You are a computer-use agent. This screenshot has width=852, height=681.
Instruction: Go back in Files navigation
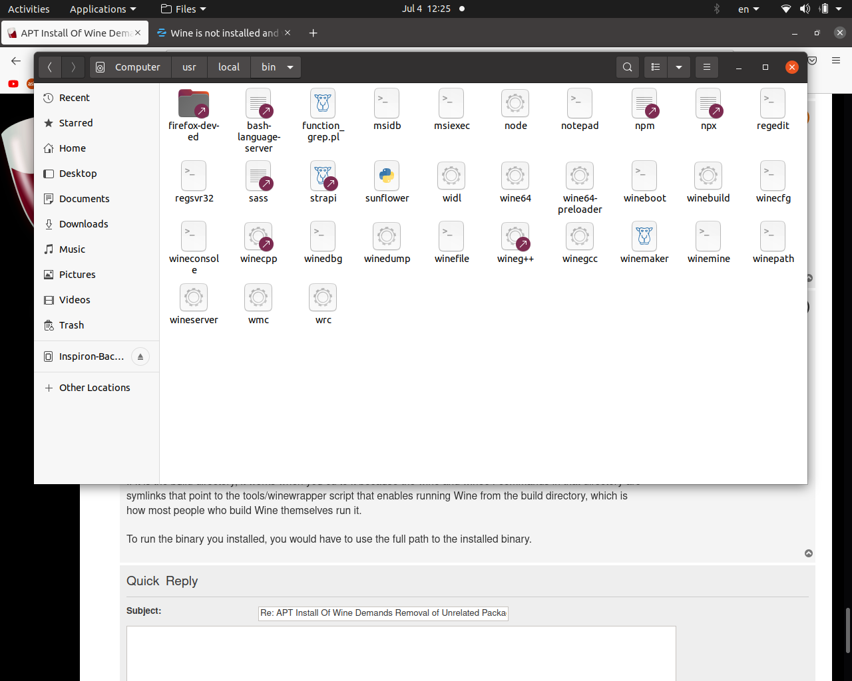coord(50,67)
